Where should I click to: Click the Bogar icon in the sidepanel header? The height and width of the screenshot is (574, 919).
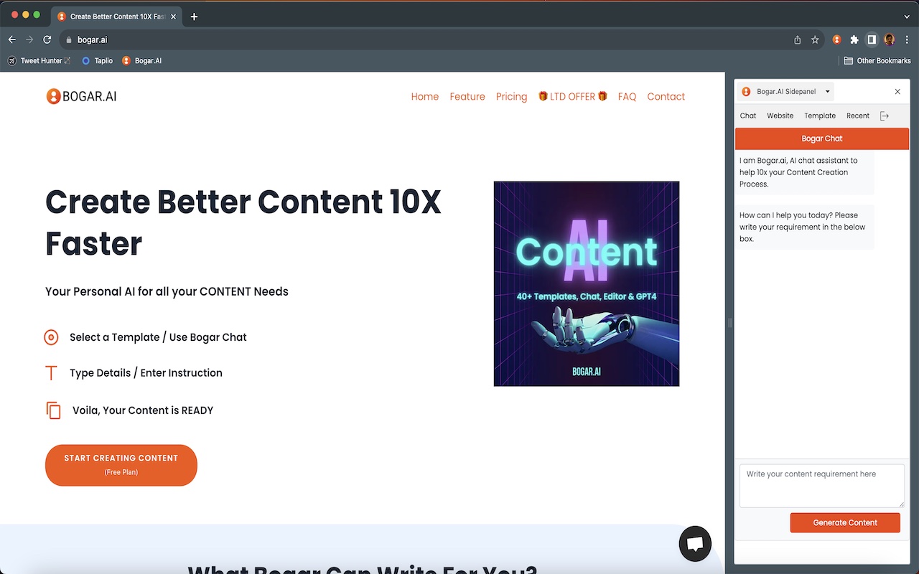[746, 92]
